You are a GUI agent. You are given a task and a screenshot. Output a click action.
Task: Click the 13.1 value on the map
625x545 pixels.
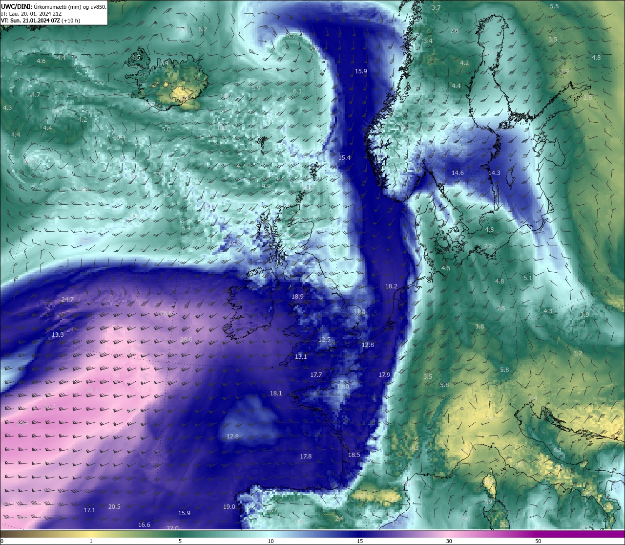tap(301, 357)
